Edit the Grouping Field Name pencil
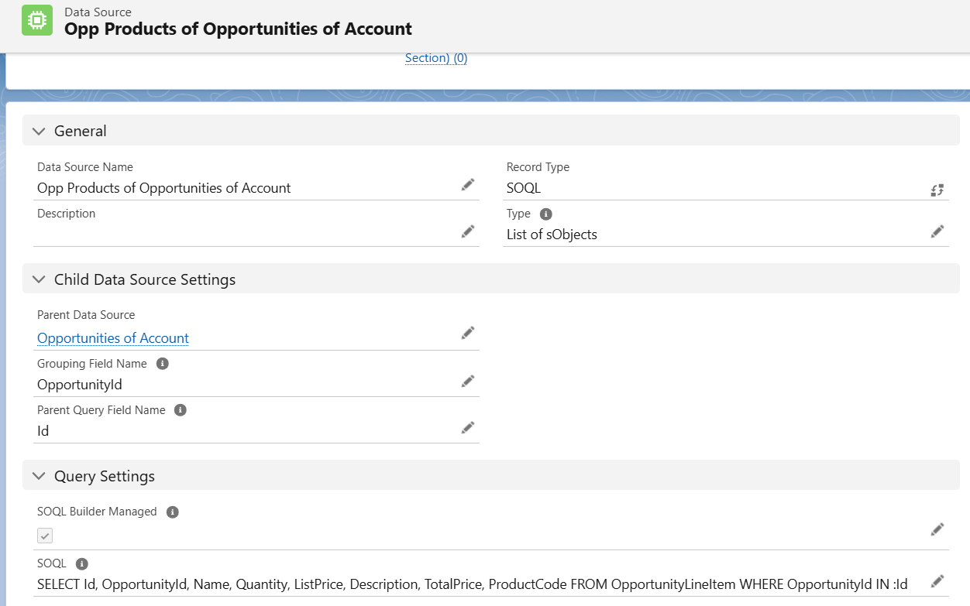Image resolution: width=970 pixels, height=606 pixels. (467, 381)
